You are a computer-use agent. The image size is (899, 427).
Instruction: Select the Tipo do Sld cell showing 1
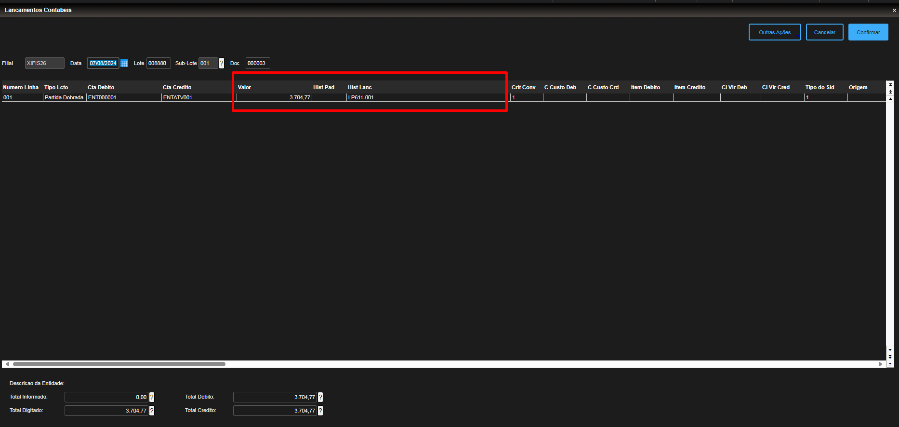(826, 97)
